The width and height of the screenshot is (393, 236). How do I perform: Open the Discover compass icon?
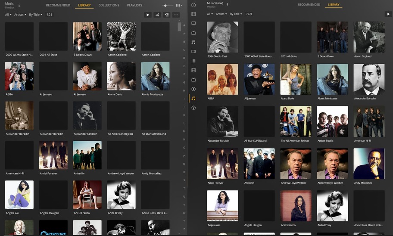(193, 89)
